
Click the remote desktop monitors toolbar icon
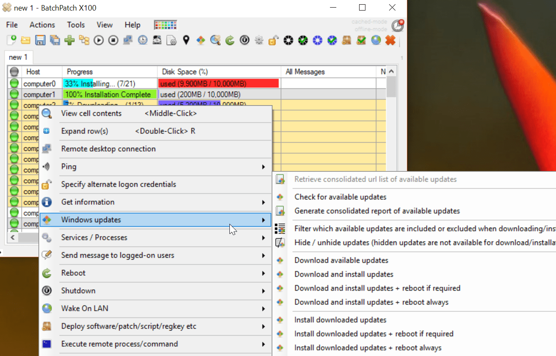click(x=128, y=40)
